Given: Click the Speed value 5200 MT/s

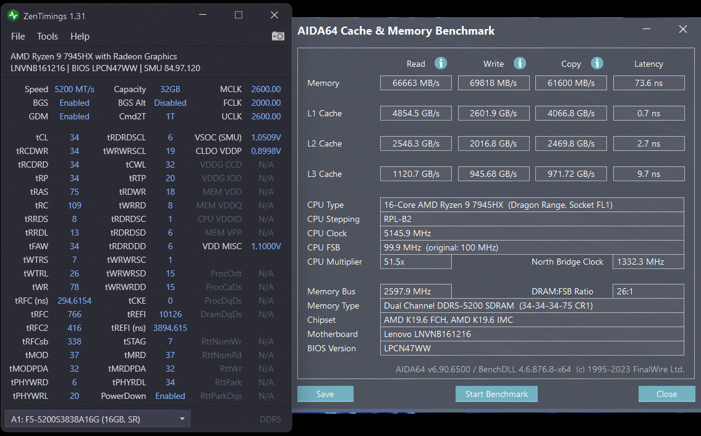Looking at the screenshot, I should tap(74, 89).
